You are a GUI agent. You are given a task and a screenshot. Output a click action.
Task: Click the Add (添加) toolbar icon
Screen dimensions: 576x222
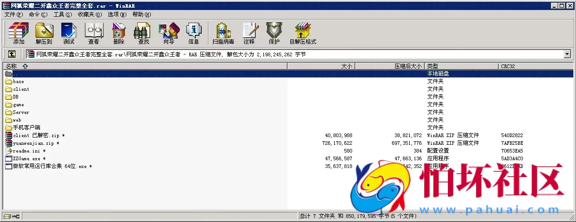19,34
